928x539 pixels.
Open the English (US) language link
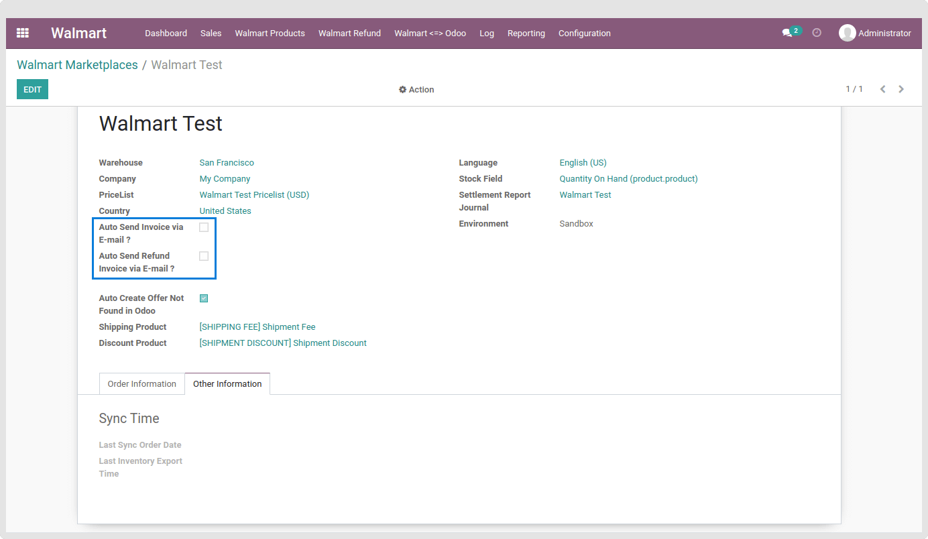[x=583, y=163]
